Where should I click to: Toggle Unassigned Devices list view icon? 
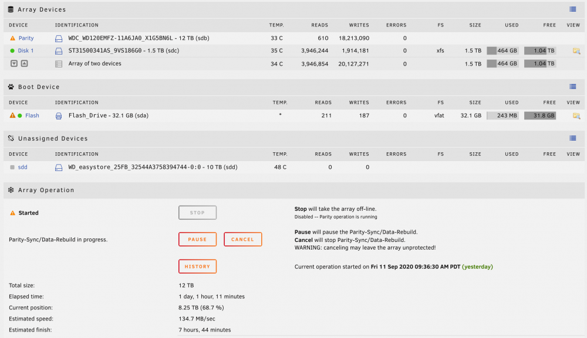click(x=573, y=138)
